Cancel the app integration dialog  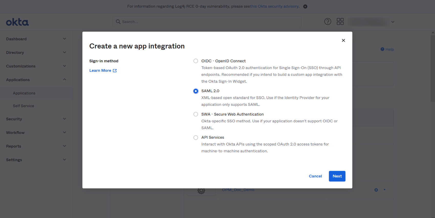[x=315, y=176]
